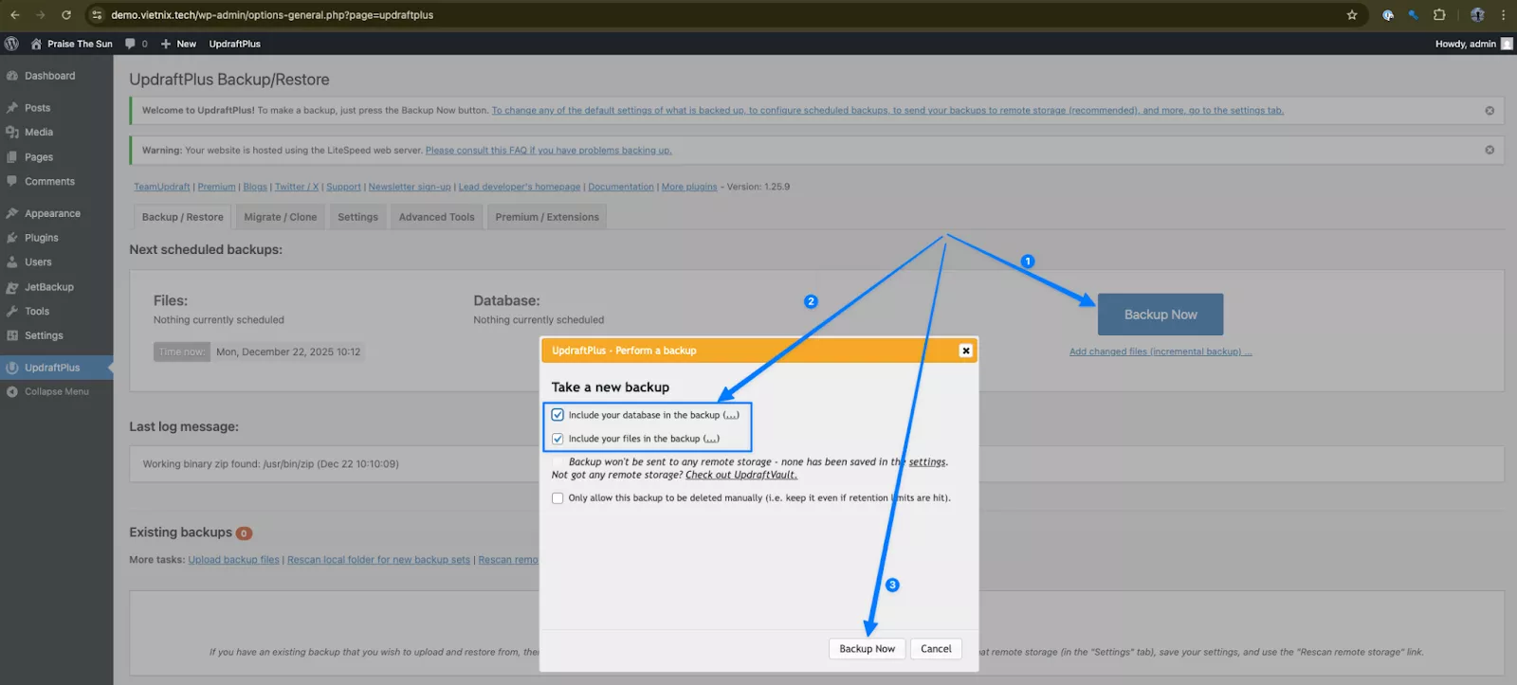Image resolution: width=1517 pixels, height=685 pixels.
Task: Click browser reload icon
Action: [x=66, y=15]
